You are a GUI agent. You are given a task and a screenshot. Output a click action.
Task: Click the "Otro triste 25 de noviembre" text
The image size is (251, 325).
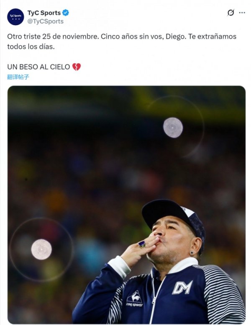[53, 36]
